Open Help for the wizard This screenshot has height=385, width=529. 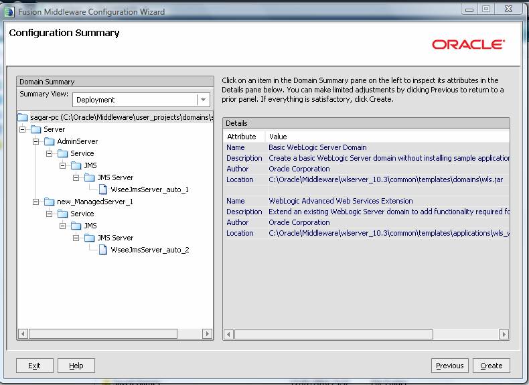(76, 366)
